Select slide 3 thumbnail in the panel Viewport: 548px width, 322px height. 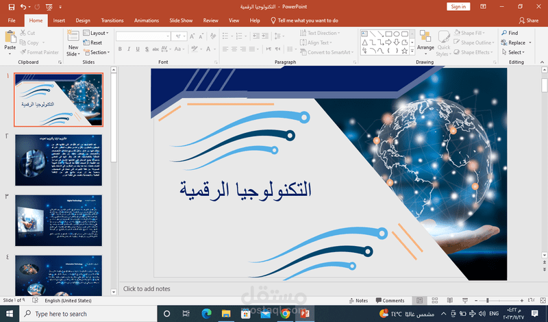tap(58, 221)
